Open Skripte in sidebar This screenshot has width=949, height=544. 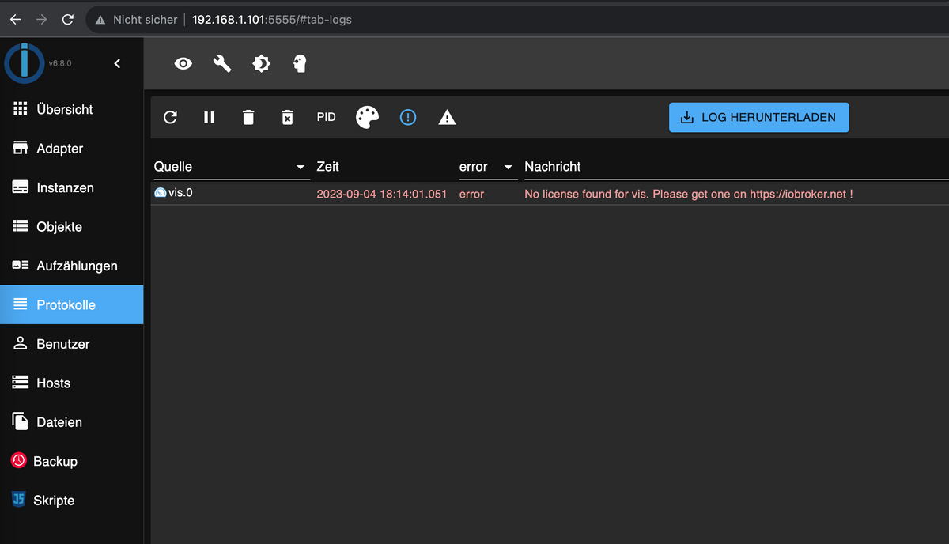pos(71,501)
